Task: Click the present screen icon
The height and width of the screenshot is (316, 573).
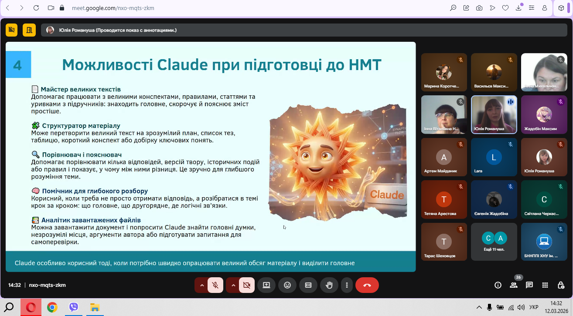Action: (266, 285)
